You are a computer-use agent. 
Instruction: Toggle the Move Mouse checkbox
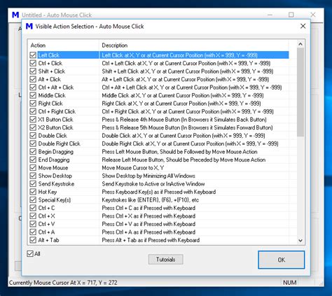click(x=33, y=168)
